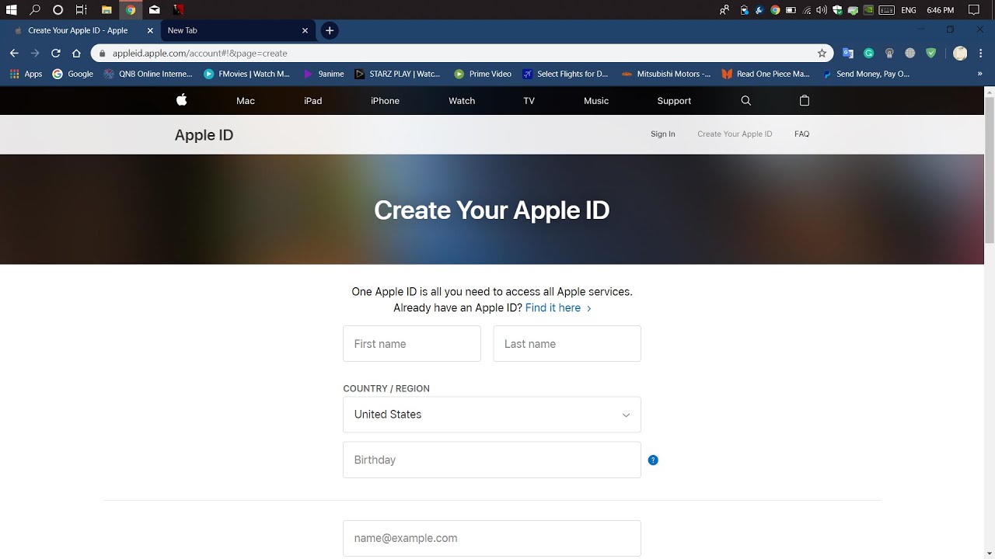The width and height of the screenshot is (995, 559).
Task: Open the Support menu item
Action: click(674, 100)
